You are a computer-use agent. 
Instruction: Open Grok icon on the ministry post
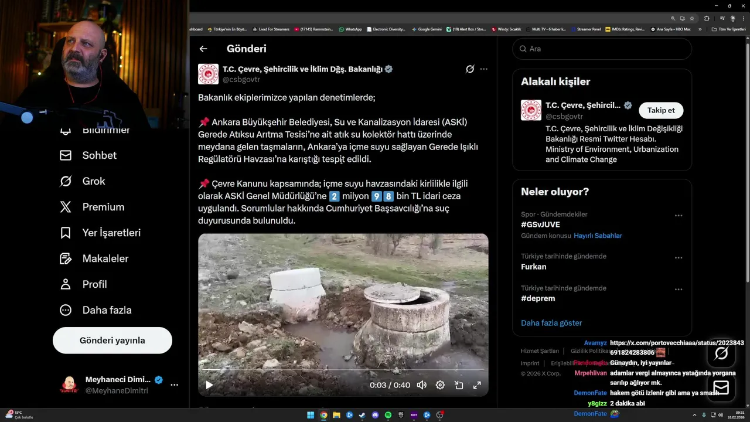(470, 69)
